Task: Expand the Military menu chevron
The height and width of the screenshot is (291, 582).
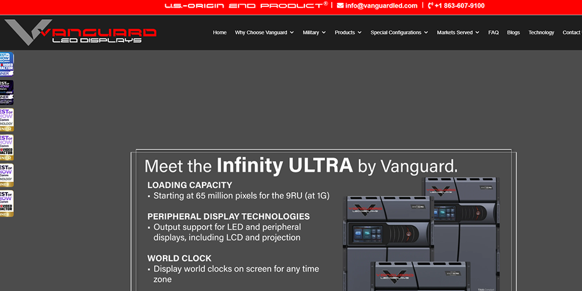Action: 324,33
